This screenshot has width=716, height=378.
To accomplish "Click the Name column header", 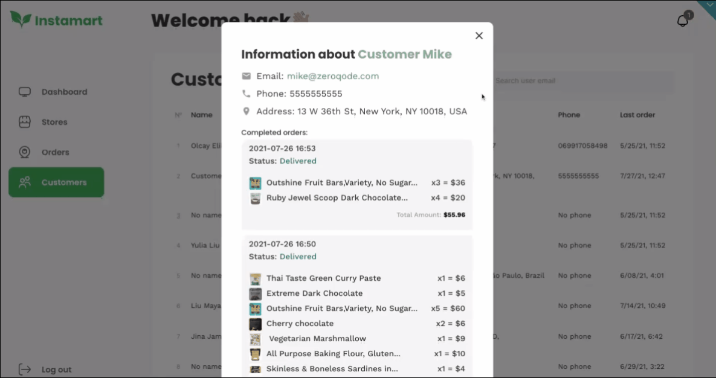I will point(201,115).
